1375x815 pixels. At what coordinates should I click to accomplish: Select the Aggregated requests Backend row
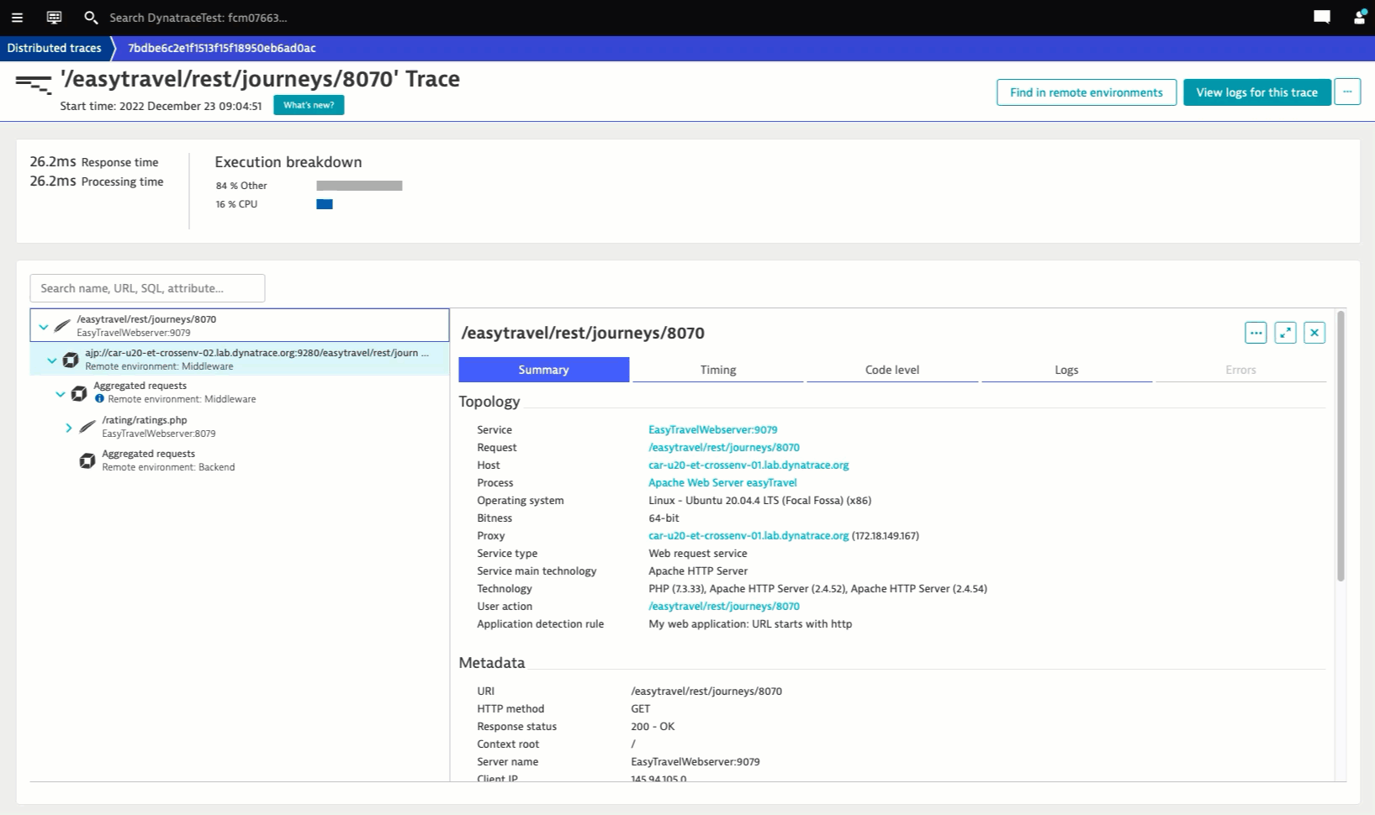240,460
